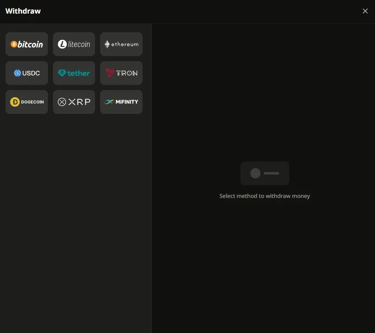Click the yellow Dogecoin D coin icon
The width and height of the screenshot is (375, 333).
pyautogui.click(x=15, y=102)
